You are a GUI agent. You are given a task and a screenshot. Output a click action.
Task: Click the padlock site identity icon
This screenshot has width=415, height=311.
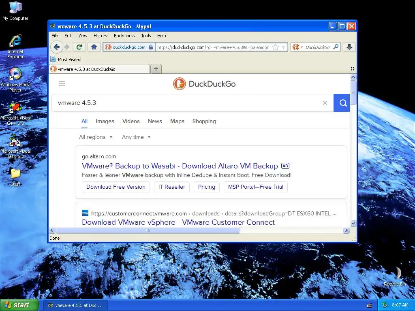click(x=151, y=47)
